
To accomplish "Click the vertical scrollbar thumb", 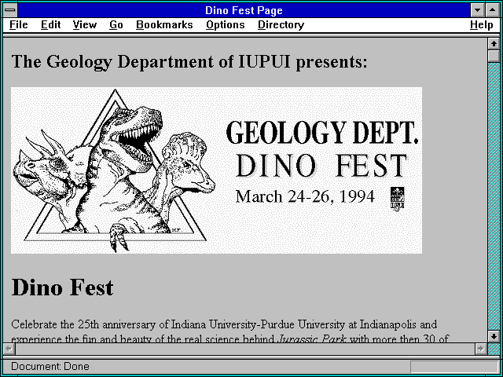I will coord(494,56).
